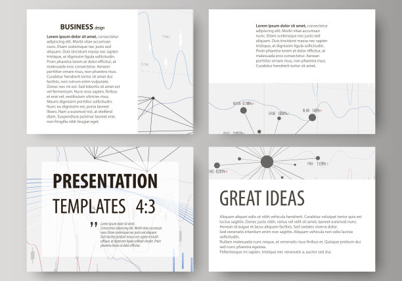Click the TEMPLATES 4:3 heading
The width and height of the screenshot is (402, 281).
[x=104, y=205]
